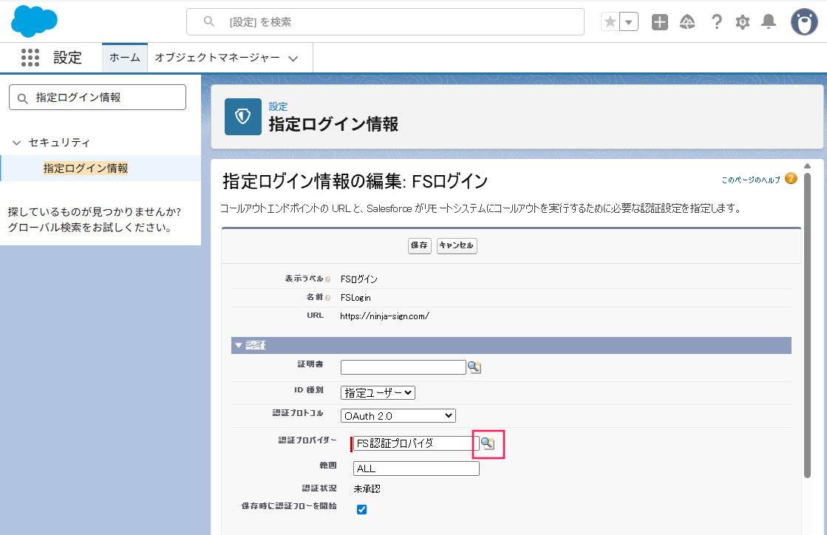Open the notifications bell
827x535 pixels.
(769, 21)
